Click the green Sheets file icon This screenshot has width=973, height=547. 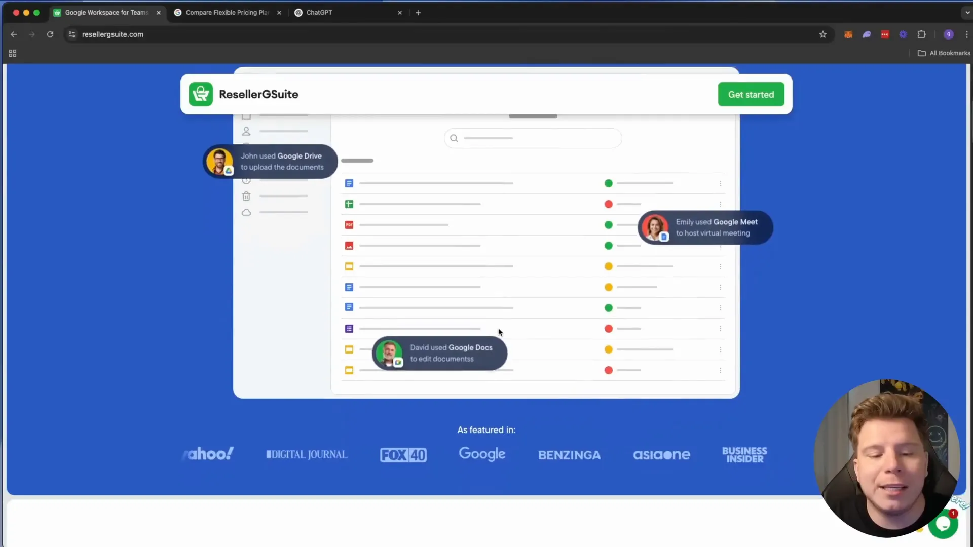pos(349,204)
